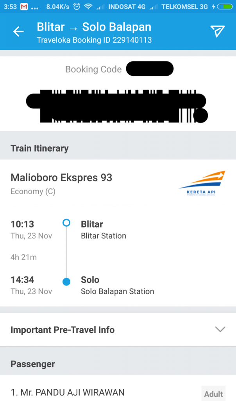Tap the barcode image

117,106
